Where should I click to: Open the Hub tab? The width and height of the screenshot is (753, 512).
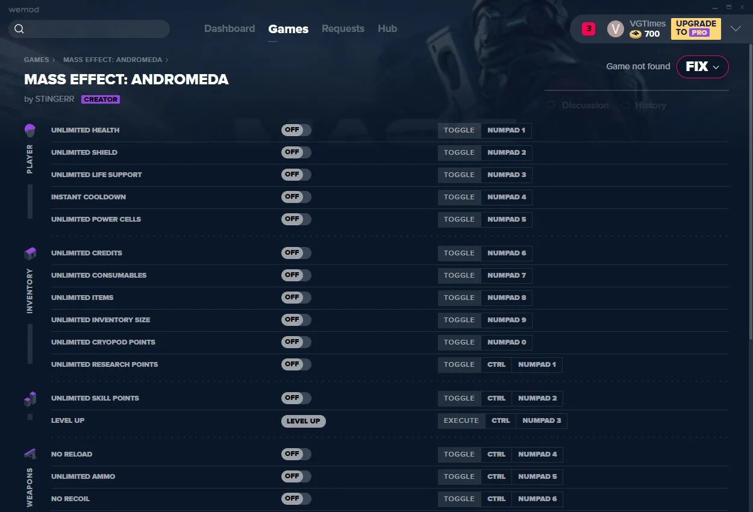pyautogui.click(x=387, y=29)
